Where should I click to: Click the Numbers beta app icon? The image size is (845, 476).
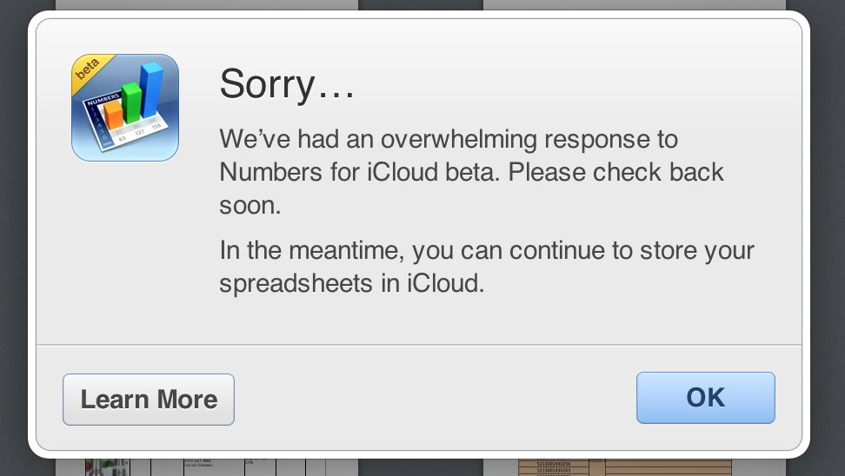125,108
